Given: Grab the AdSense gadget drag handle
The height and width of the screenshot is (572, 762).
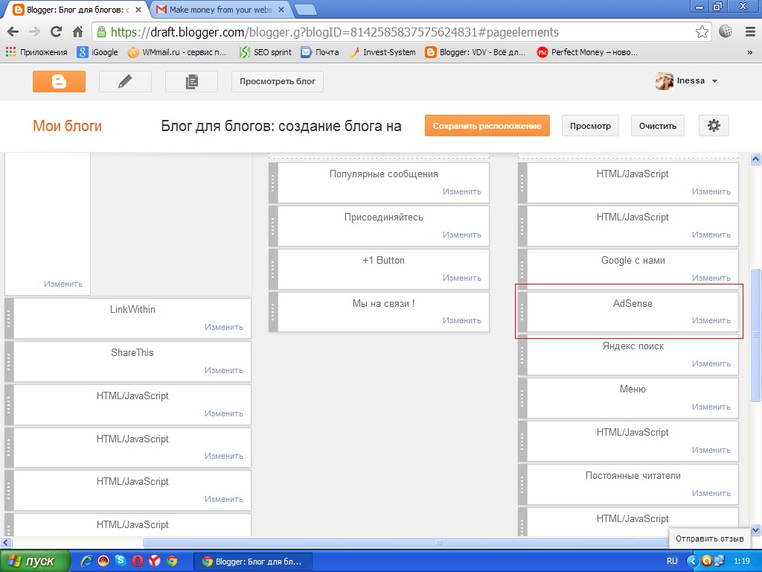Looking at the screenshot, I should [522, 312].
